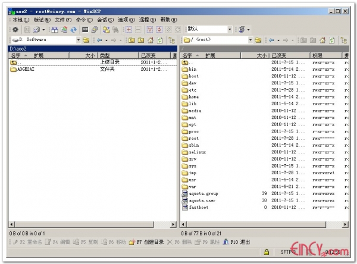This screenshot has width=357, height=264.
Task: Click the local panel Open Directory folder icon
Action: click(x=86, y=40)
